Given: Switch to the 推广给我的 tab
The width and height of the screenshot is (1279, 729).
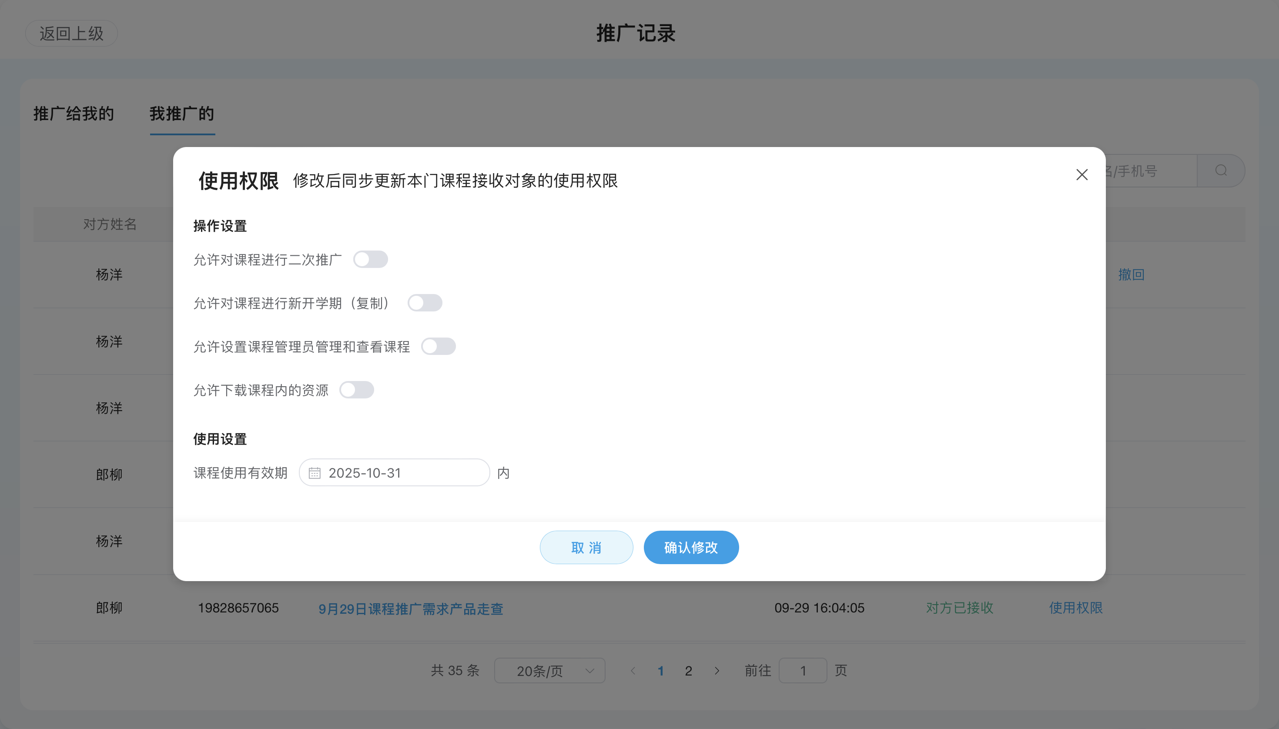Looking at the screenshot, I should point(74,114).
